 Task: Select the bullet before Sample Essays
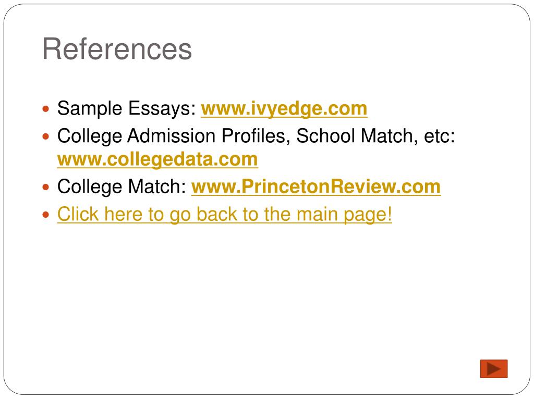pyautogui.click(x=46, y=109)
